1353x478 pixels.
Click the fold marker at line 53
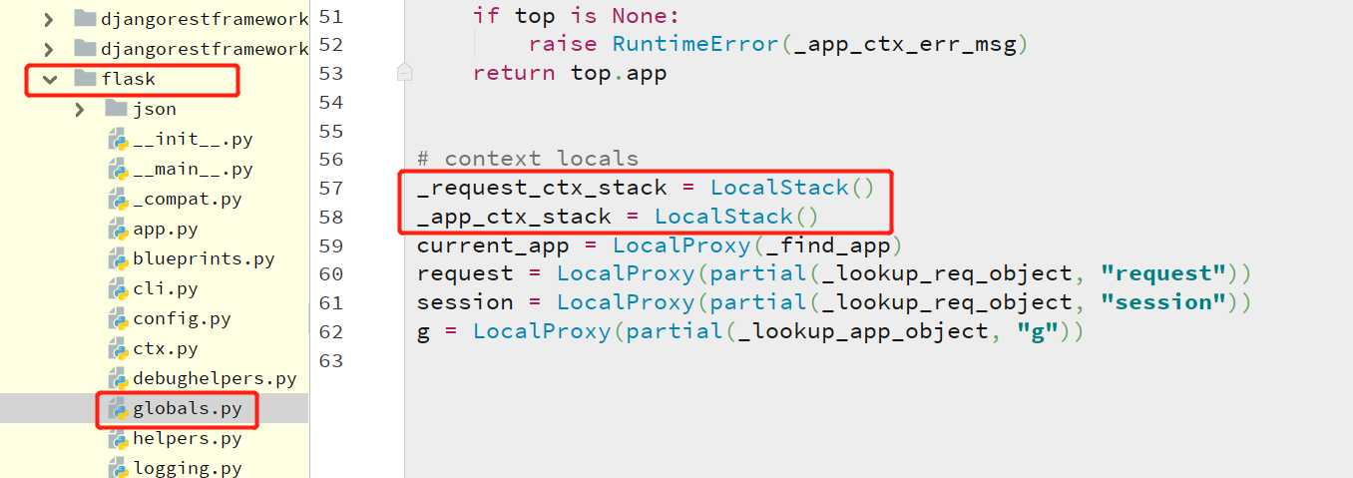(404, 72)
